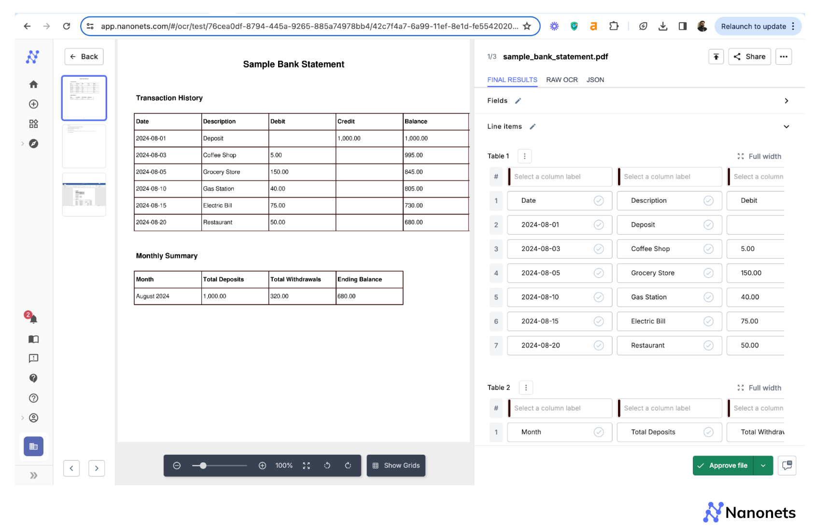Open the workflows grid icon in sidebar
The height and width of the screenshot is (529, 815).
pos(33,124)
